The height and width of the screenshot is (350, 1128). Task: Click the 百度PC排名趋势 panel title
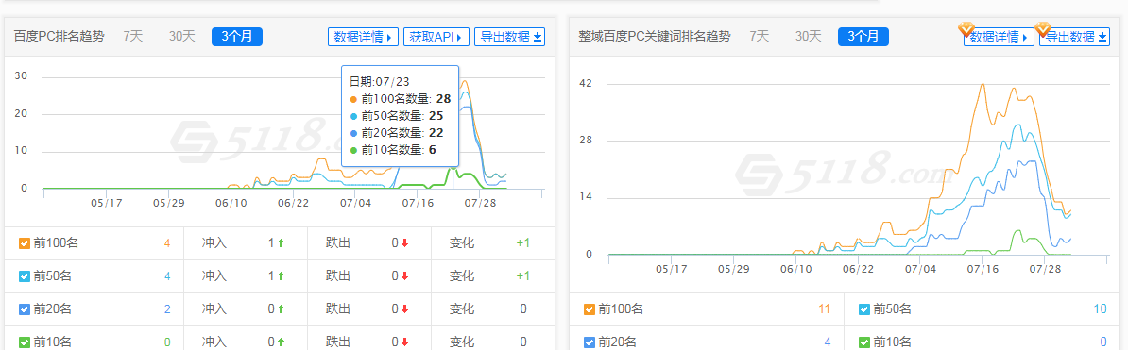[59, 37]
